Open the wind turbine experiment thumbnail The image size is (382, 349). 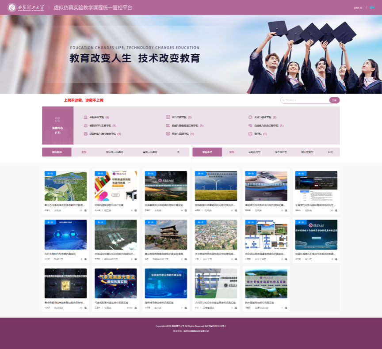point(216,186)
